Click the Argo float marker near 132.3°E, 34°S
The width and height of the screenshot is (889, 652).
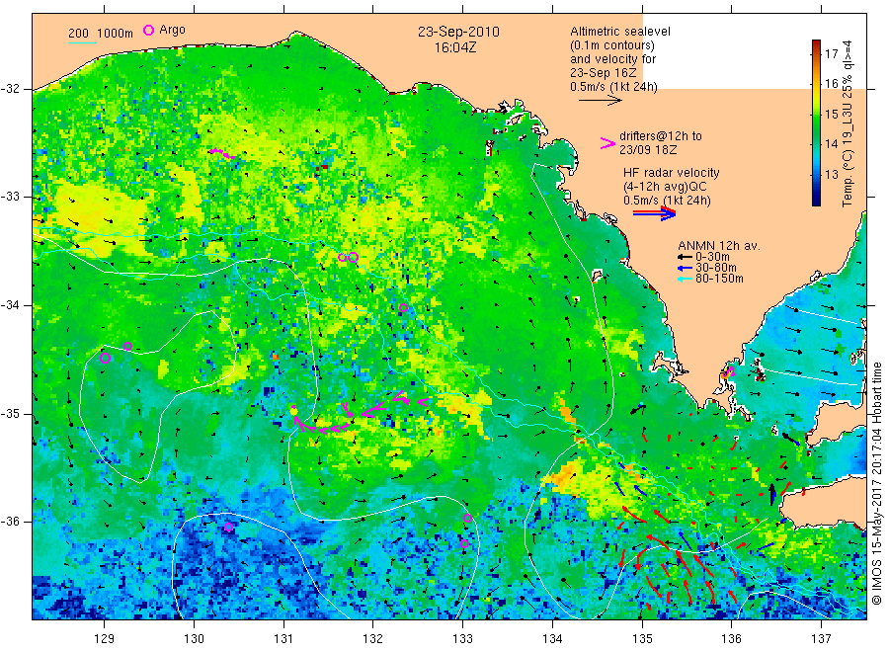click(x=403, y=308)
